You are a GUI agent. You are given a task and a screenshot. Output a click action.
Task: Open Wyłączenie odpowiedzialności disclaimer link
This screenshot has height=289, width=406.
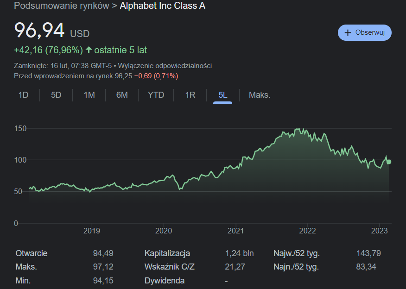tap(165, 66)
